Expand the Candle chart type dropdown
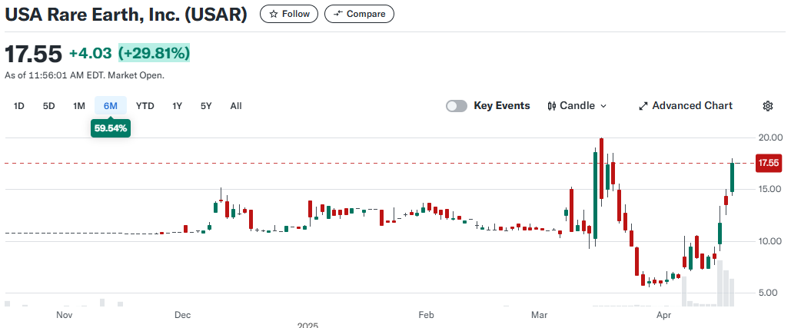Screen dimensions: 791x328 (x=577, y=106)
